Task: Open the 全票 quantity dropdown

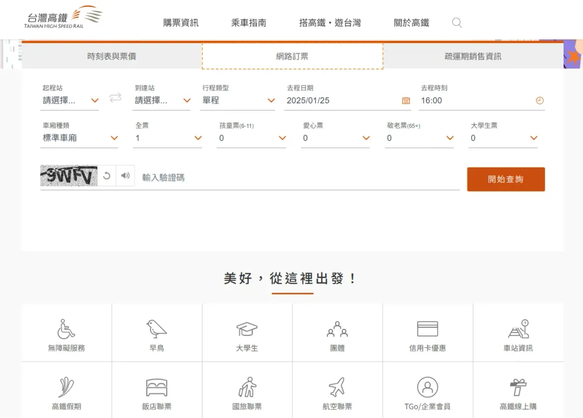Action: [x=167, y=138]
